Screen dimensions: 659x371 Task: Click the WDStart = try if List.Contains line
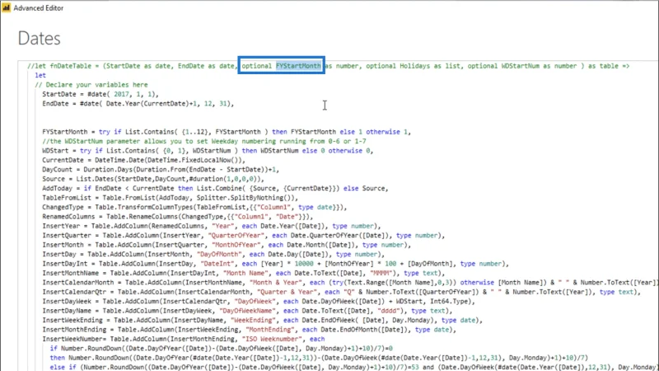(208, 151)
